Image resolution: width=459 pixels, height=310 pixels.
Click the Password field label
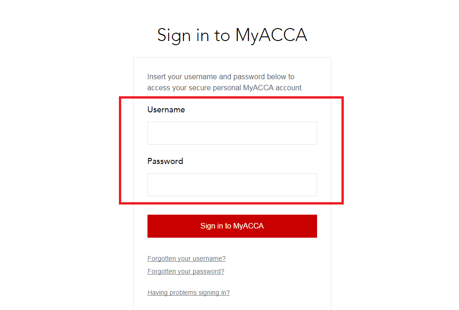165,161
